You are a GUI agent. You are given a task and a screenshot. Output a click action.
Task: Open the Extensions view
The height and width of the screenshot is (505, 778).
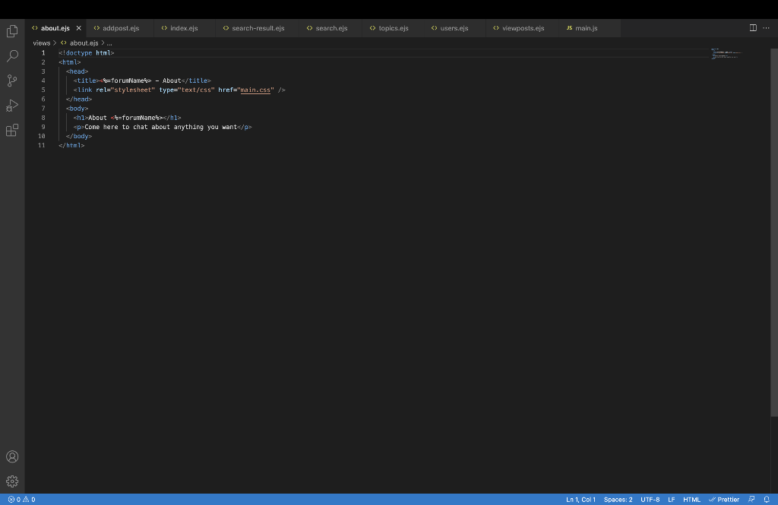[x=12, y=130]
